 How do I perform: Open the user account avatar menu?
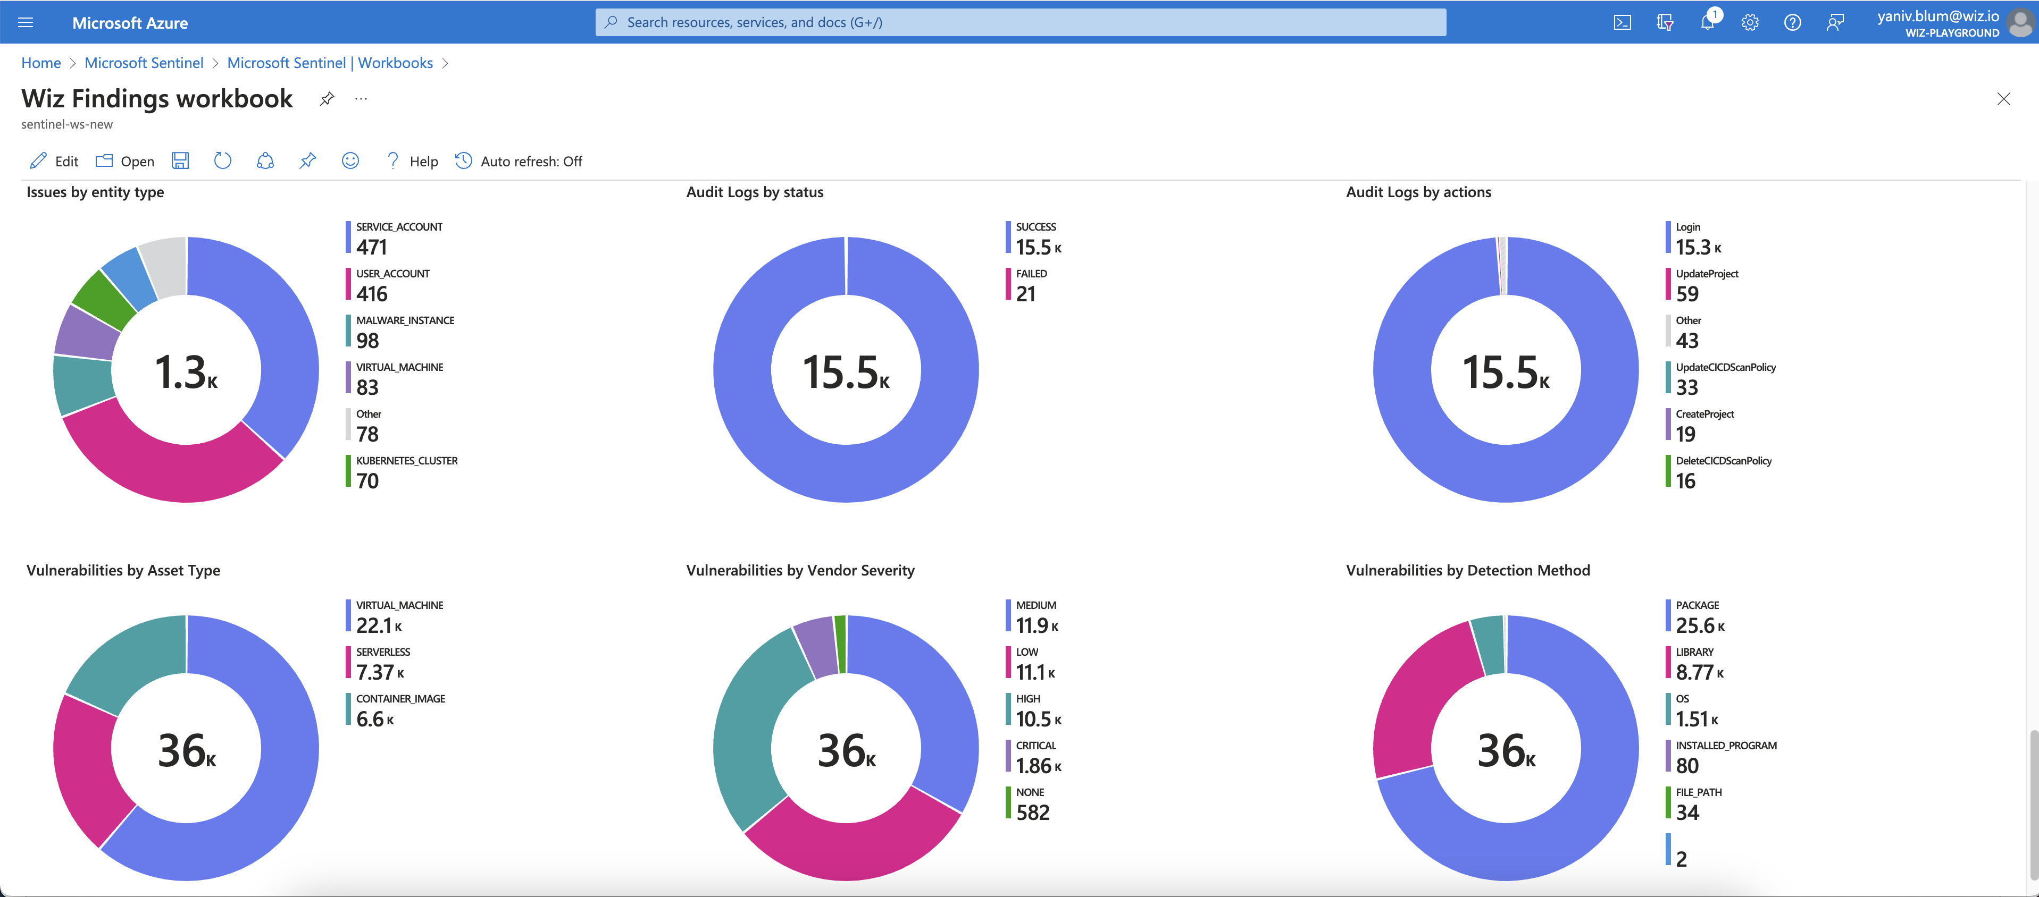click(2021, 23)
